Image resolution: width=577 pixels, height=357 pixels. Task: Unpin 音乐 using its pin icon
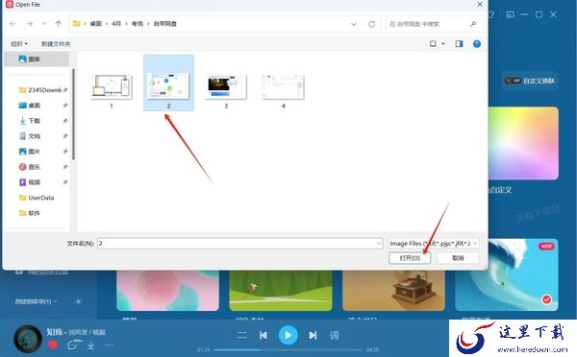click(x=65, y=167)
